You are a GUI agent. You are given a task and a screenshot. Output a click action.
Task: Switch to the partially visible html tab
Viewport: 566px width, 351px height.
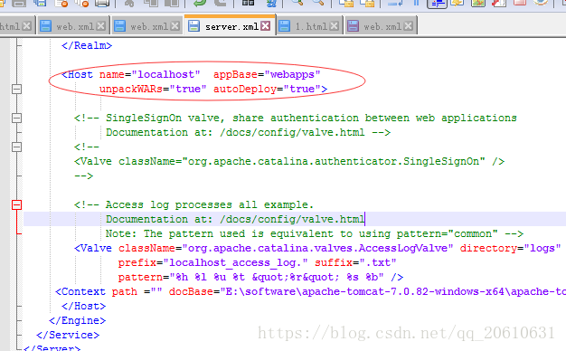click(x=16, y=26)
